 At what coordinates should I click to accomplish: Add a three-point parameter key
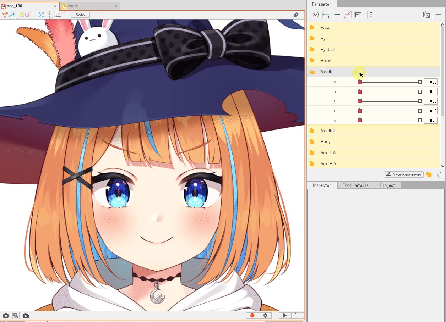pos(337,15)
